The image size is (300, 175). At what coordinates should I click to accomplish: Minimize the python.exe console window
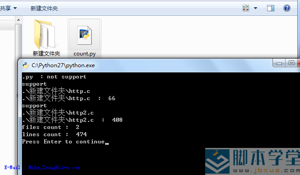(279, 63)
